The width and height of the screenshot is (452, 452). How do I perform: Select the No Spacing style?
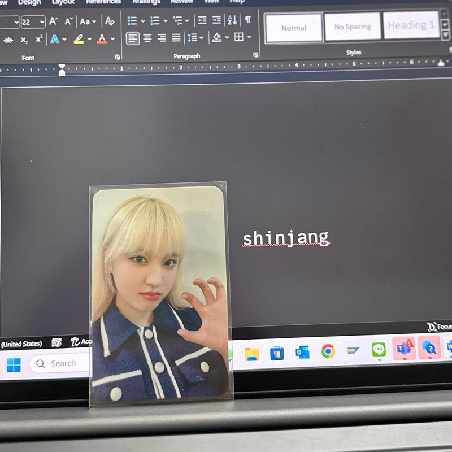pyautogui.click(x=354, y=26)
